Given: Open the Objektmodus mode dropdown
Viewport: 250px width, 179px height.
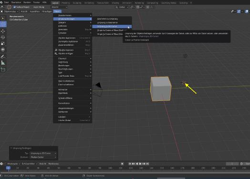Looking at the screenshot, I should [x=10, y=11].
